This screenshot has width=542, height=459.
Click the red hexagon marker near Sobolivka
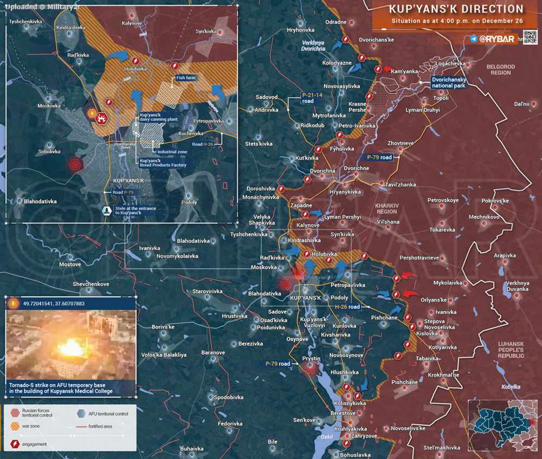(x=74, y=164)
